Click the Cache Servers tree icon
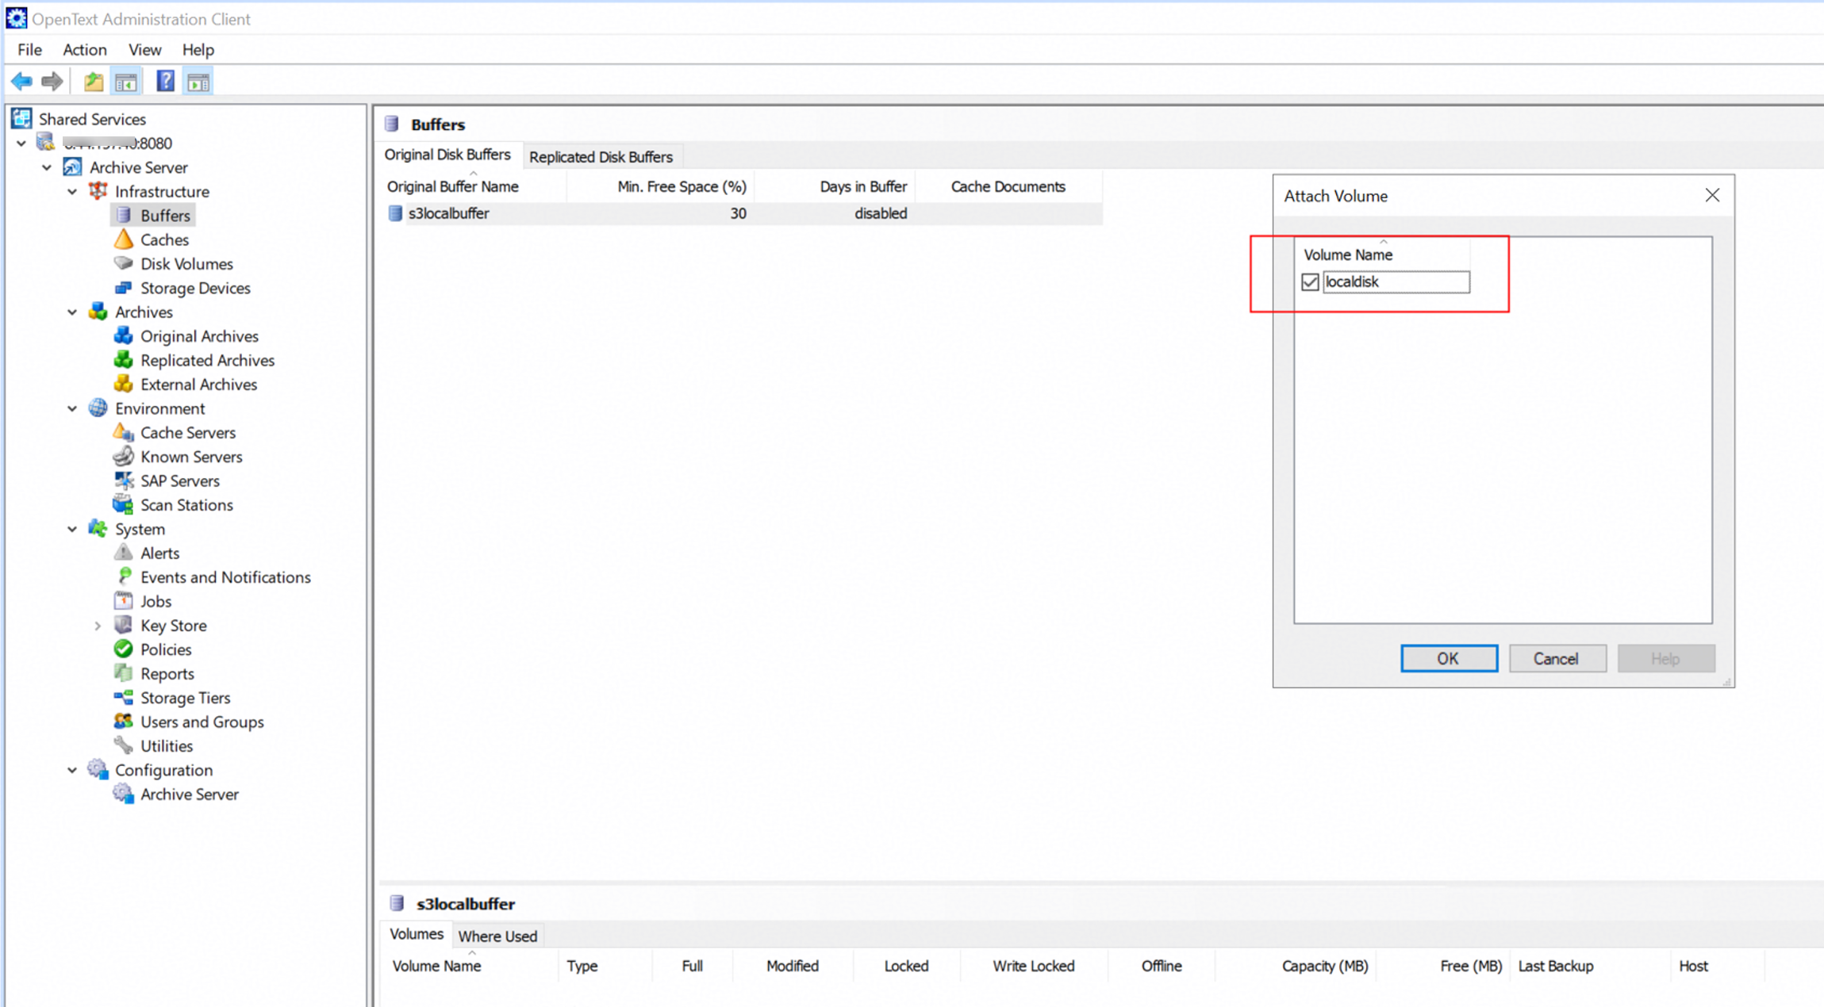1824x1007 pixels. point(124,432)
